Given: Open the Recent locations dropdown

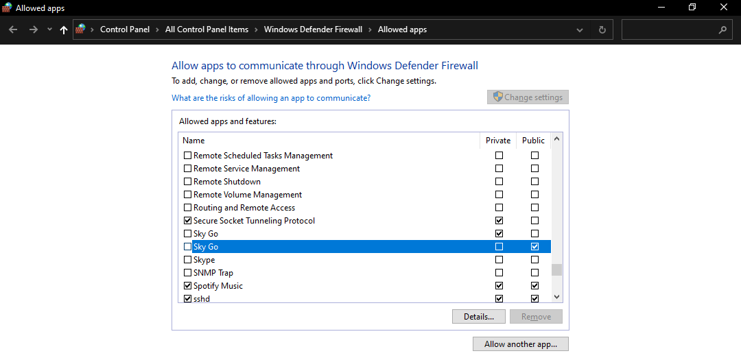Looking at the screenshot, I should pos(49,30).
